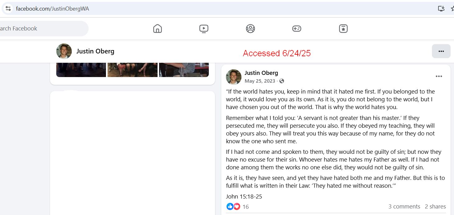Open the post options three-dot menu
This screenshot has width=454, height=215.
tap(439, 76)
